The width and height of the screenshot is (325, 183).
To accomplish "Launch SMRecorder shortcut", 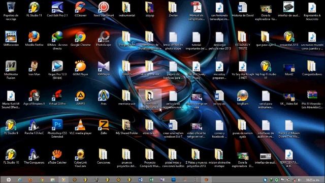I will click(11, 39).
